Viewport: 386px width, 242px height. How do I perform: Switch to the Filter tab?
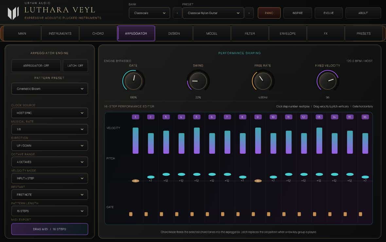(x=250, y=33)
